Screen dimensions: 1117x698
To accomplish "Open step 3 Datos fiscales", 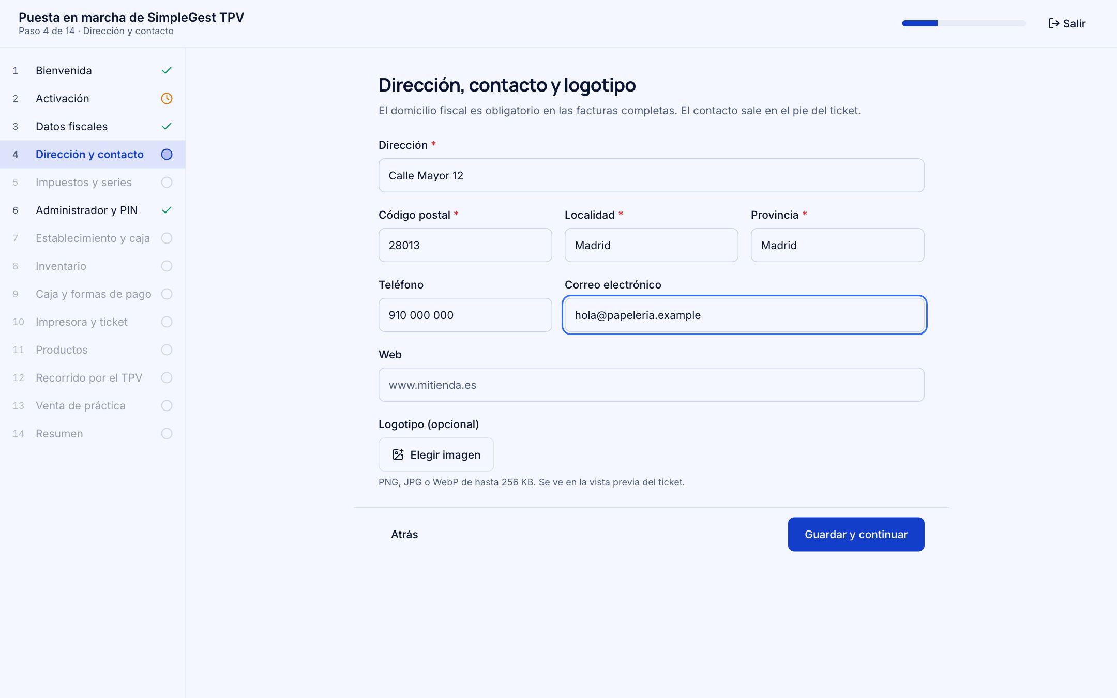I will [93, 126].
